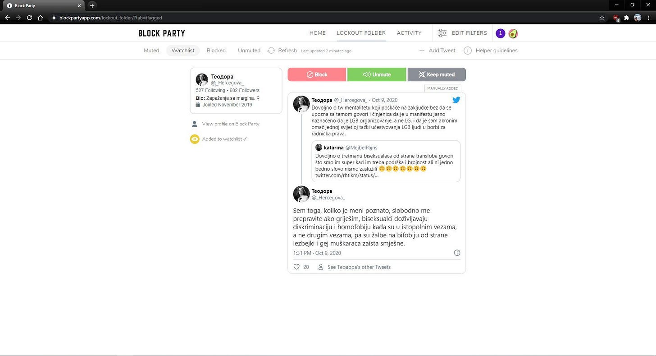Click the green Unmute button
The width and height of the screenshot is (656, 356).
(377, 74)
